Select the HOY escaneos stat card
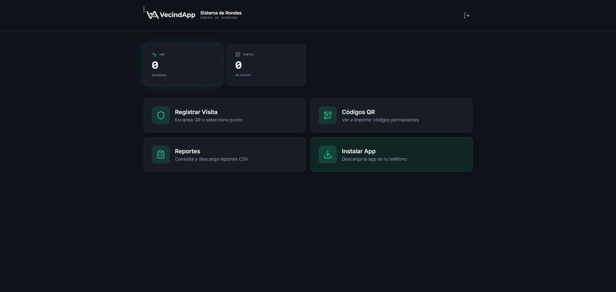This screenshot has width=616, height=292. (x=183, y=65)
